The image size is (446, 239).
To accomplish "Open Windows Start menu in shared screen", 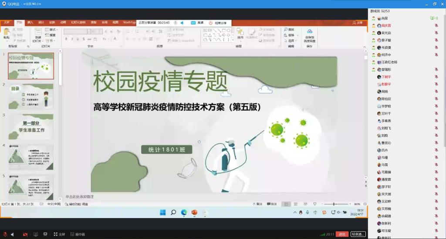I will point(162,212).
